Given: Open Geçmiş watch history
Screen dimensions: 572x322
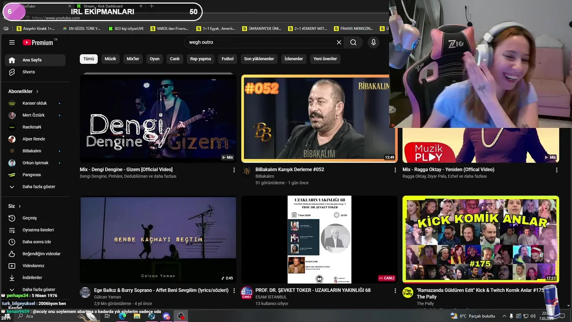Looking at the screenshot, I should pyautogui.click(x=36, y=218).
